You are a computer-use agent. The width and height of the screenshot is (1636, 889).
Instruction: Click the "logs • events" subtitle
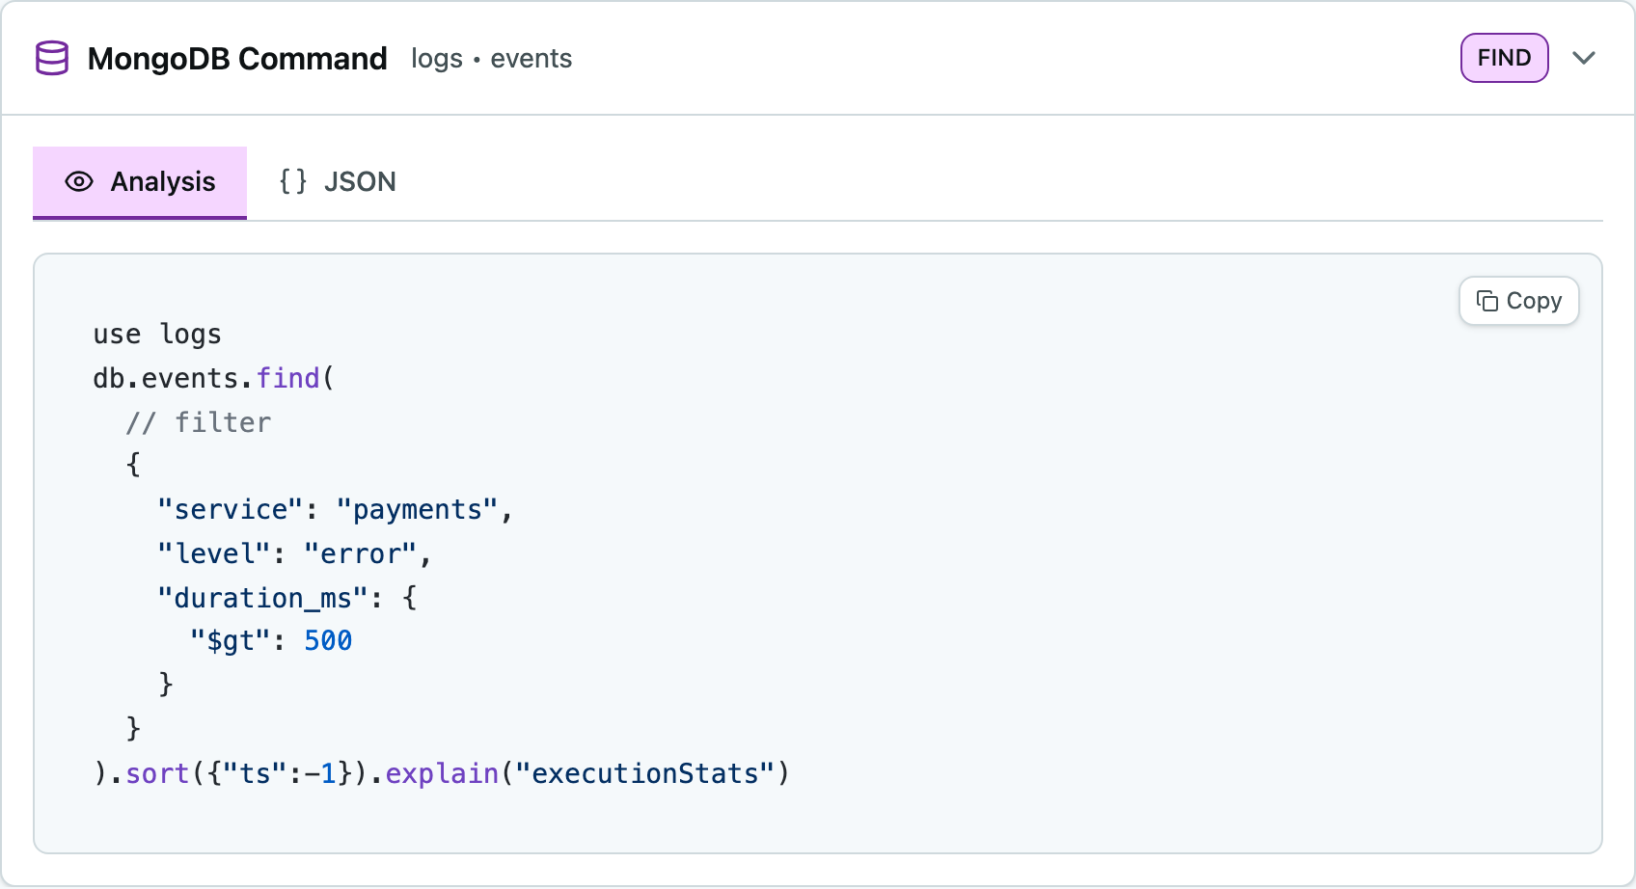pyautogui.click(x=491, y=59)
